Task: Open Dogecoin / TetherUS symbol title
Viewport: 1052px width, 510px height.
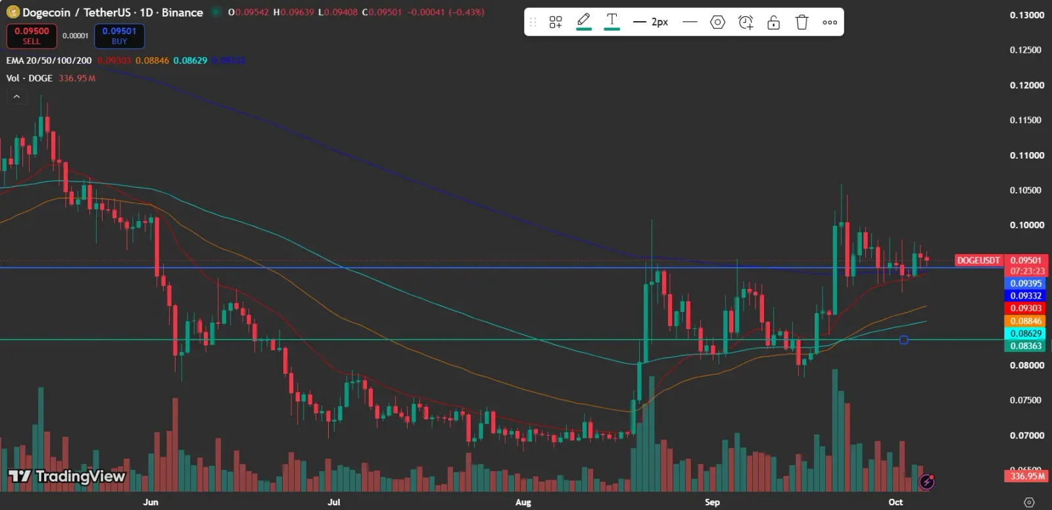Action: [x=112, y=13]
